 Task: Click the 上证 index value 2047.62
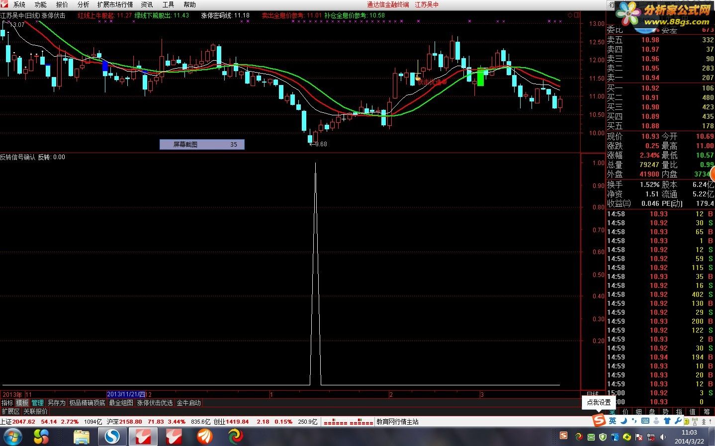click(x=24, y=422)
